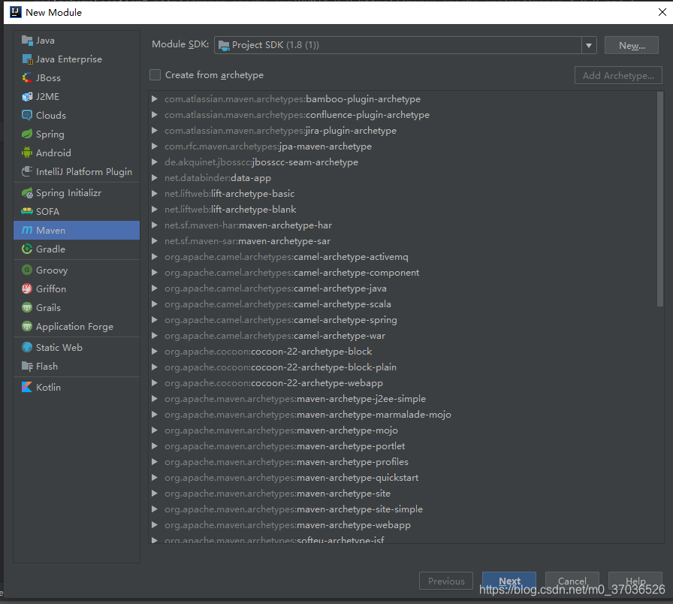Image resolution: width=673 pixels, height=604 pixels.
Task: Click the Java folder icon
Action: [x=27, y=41]
